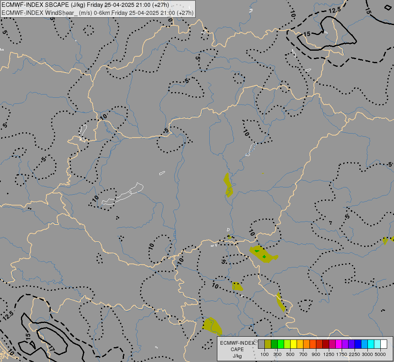Click the 1250 value on legend scale
Screen dimensions: 394x362
point(329,354)
